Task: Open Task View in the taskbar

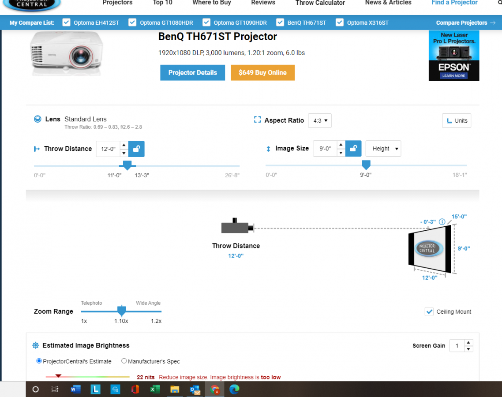Action: (x=55, y=390)
